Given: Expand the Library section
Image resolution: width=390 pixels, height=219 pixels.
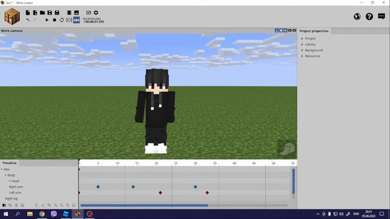Looking at the screenshot, I should point(302,44).
